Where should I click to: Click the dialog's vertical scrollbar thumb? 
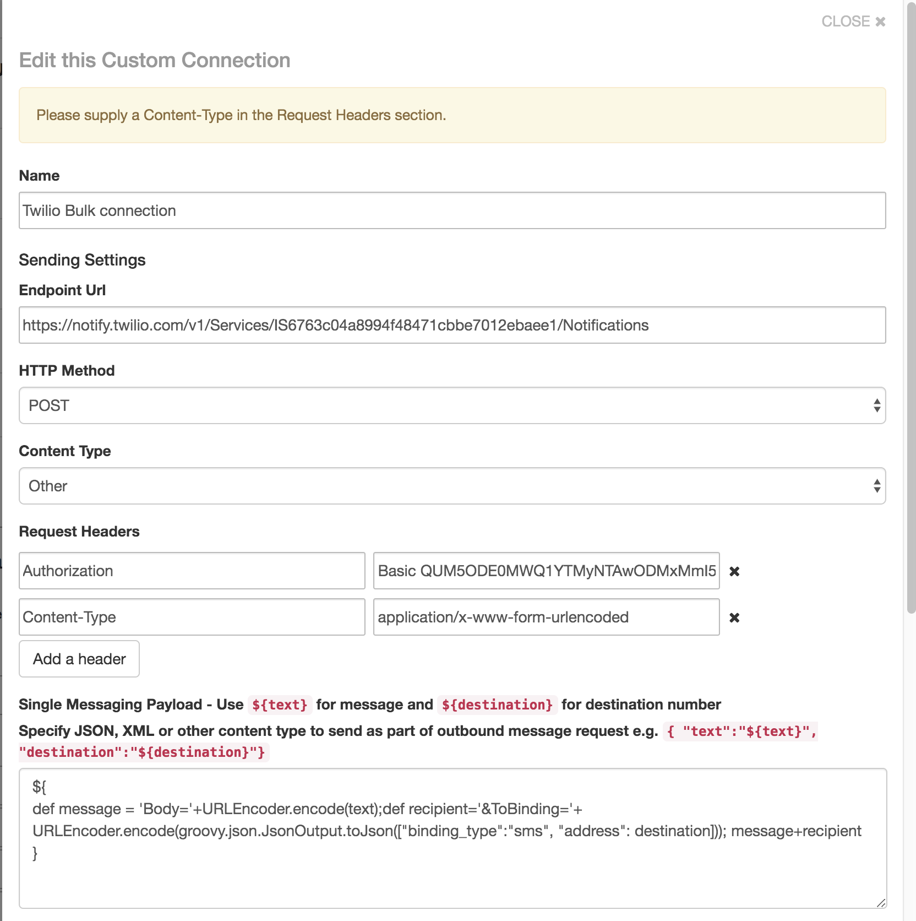click(x=911, y=308)
